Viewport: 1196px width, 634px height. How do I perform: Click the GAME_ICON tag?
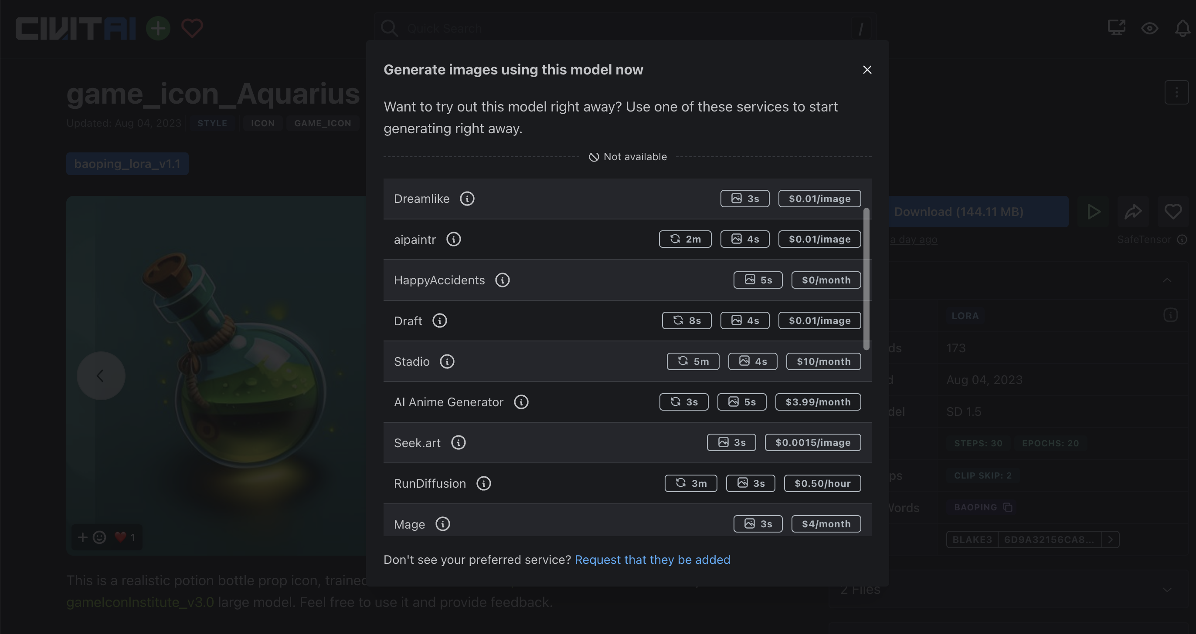(x=323, y=123)
